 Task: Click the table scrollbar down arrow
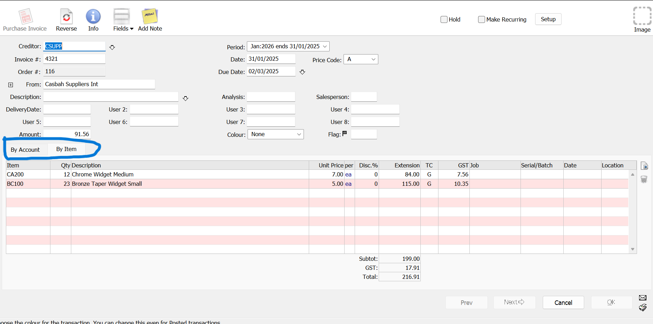click(632, 249)
